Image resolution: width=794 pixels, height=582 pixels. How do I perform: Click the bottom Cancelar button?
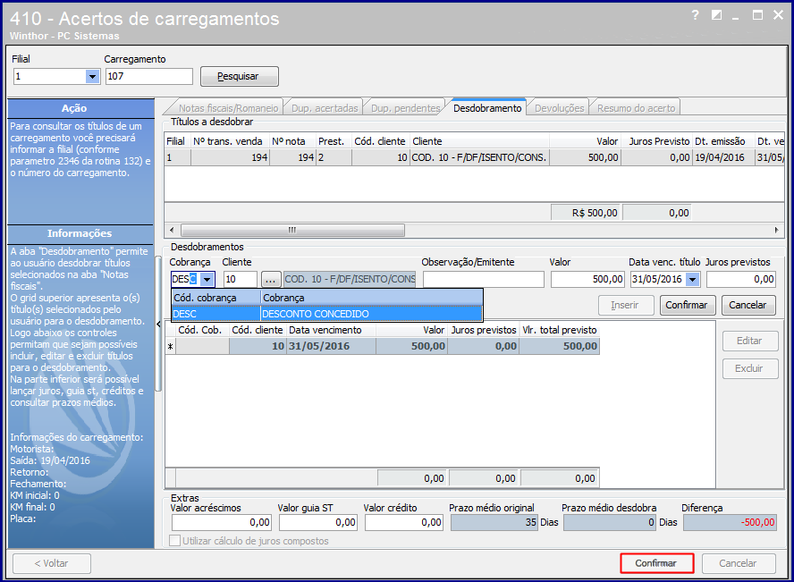[x=738, y=563]
